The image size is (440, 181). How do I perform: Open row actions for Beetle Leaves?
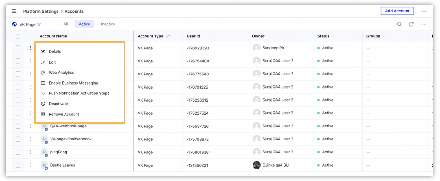[30, 165]
